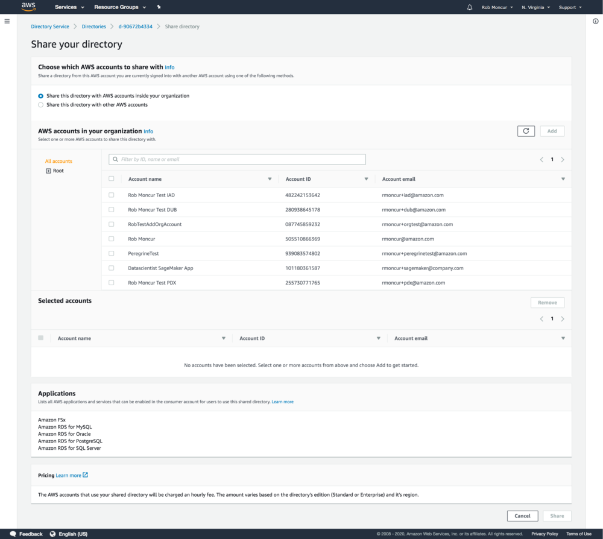Image resolution: width=603 pixels, height=539 pixels.
Task: Expand the Root tree node
Action: point(49,171)
